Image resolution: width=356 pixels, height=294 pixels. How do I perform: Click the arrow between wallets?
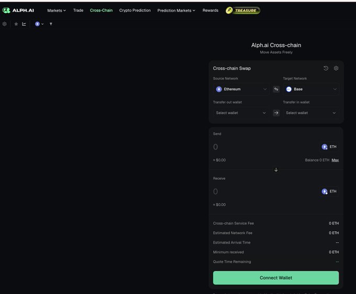276,113
